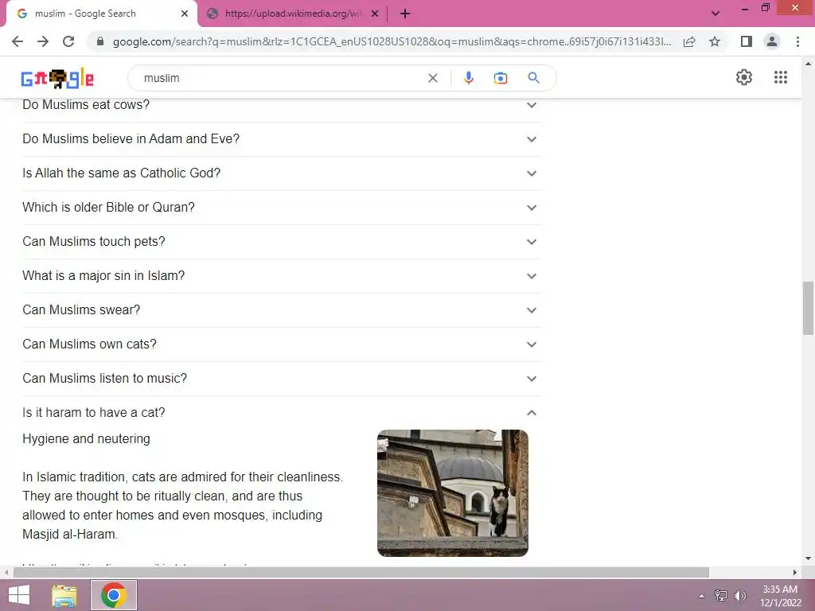Open Chrome three-dot menu
815x611 pixels.
(797, 41)
